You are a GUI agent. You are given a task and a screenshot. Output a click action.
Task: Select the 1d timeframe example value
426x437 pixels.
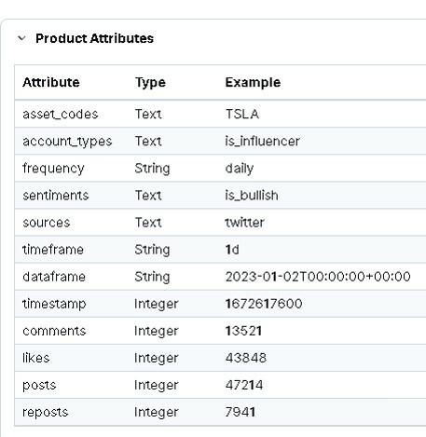tap(232, 250)
